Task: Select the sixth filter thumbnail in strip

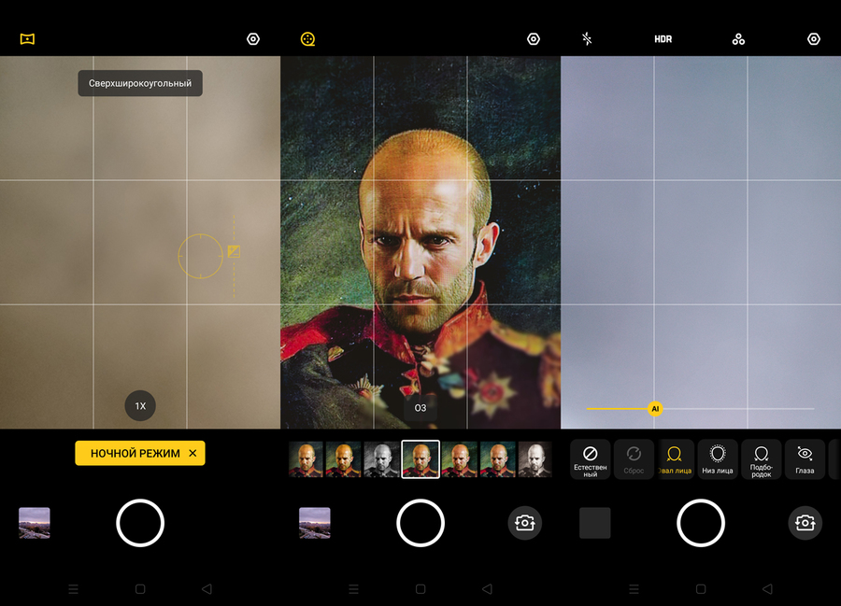Action: click(x=498, y=459)
